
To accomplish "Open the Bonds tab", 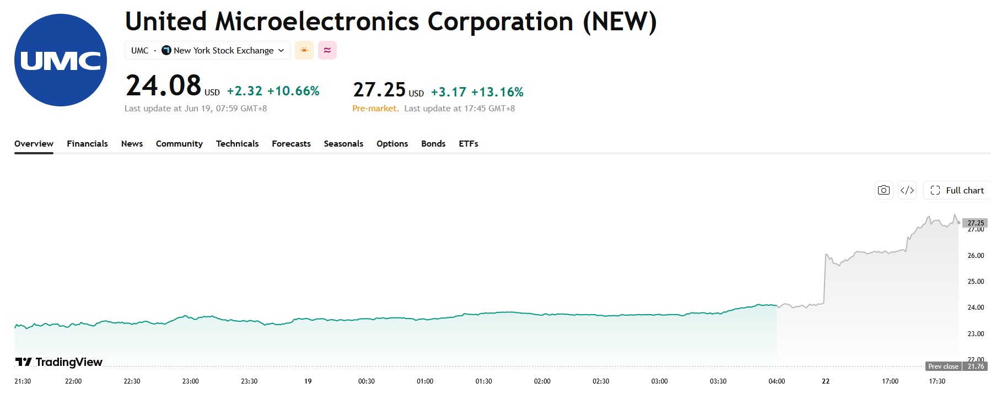I will point(433,143).
